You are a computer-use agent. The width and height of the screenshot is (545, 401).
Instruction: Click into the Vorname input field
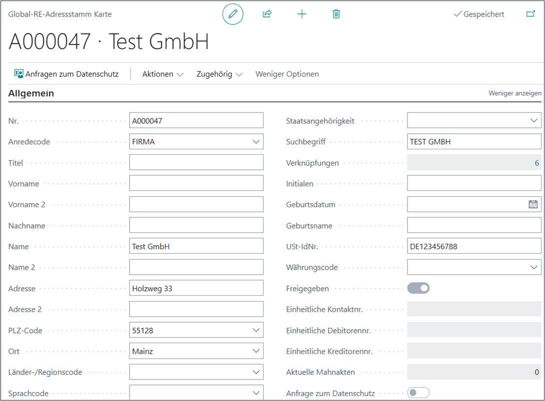[x=196, y=184]
